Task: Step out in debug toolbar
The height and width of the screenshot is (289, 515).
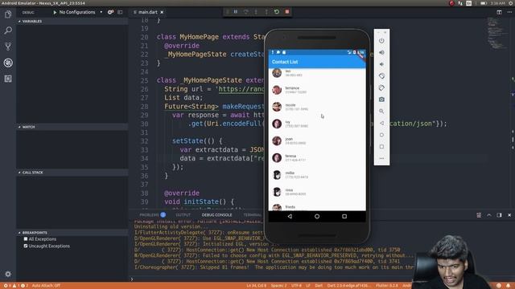Action: [x=266, y=12]
